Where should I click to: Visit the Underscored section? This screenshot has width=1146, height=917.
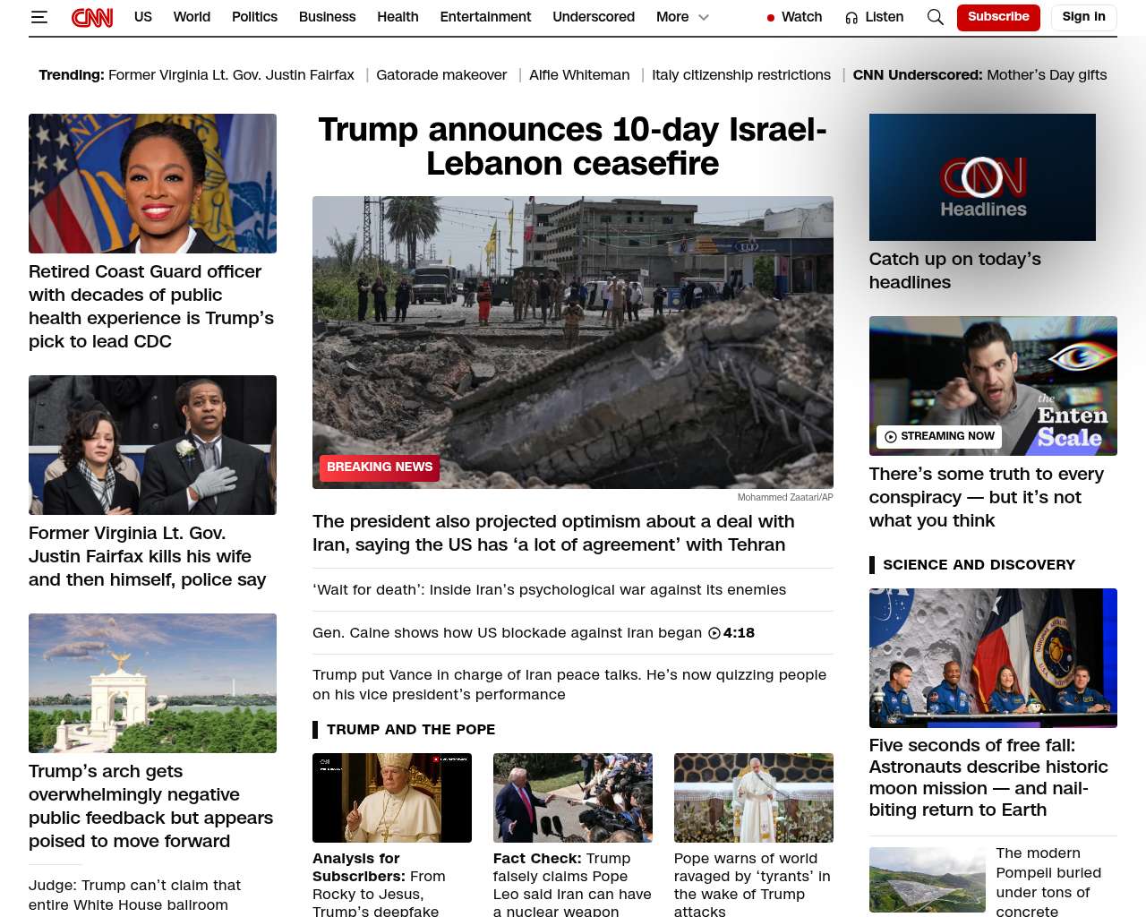pos(594,17)
